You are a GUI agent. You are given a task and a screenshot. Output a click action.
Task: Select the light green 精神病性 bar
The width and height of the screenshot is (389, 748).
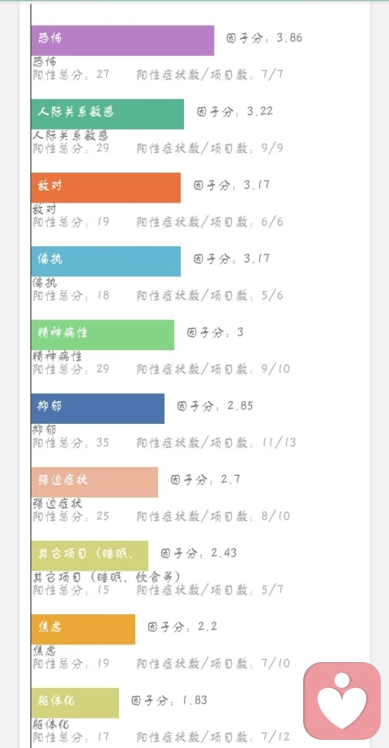(x=103, y=335)
